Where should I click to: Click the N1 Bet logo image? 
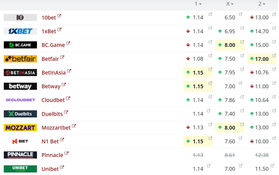point(20,141)
